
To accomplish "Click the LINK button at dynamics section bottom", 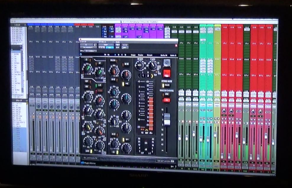I will point(104,153).
